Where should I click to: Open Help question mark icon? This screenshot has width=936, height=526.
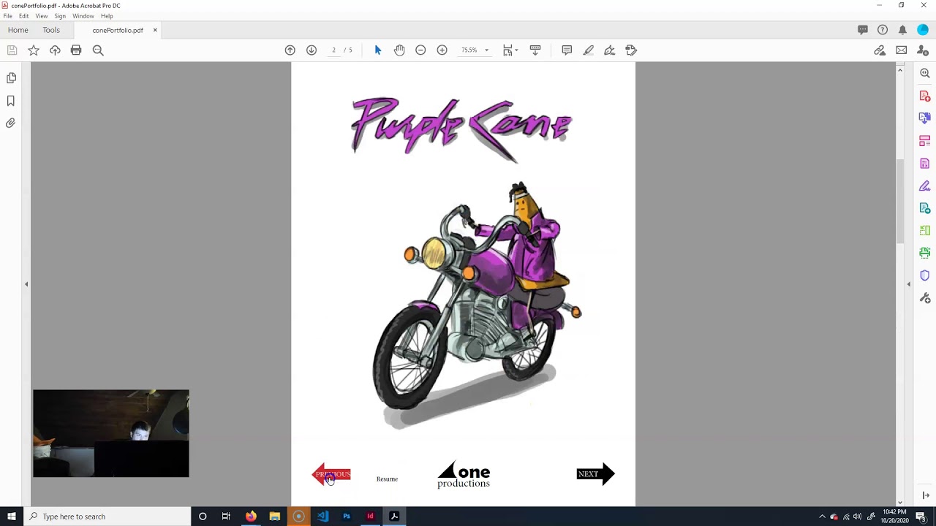point(883,30)
